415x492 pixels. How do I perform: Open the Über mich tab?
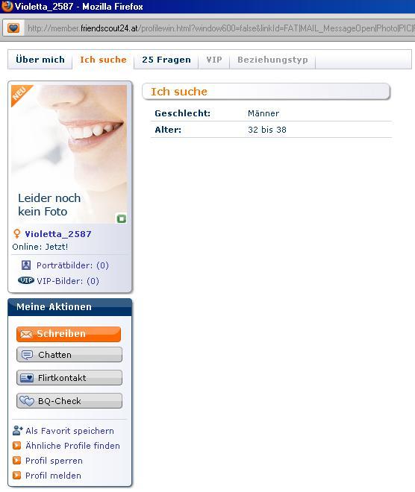(x=40, y=60)
